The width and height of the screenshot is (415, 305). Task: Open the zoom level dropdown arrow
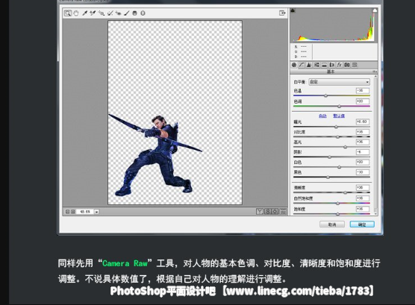(x=97, y=212)
